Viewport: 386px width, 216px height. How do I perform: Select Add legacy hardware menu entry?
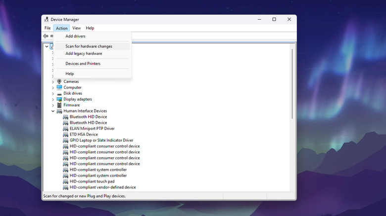(84, 53)
